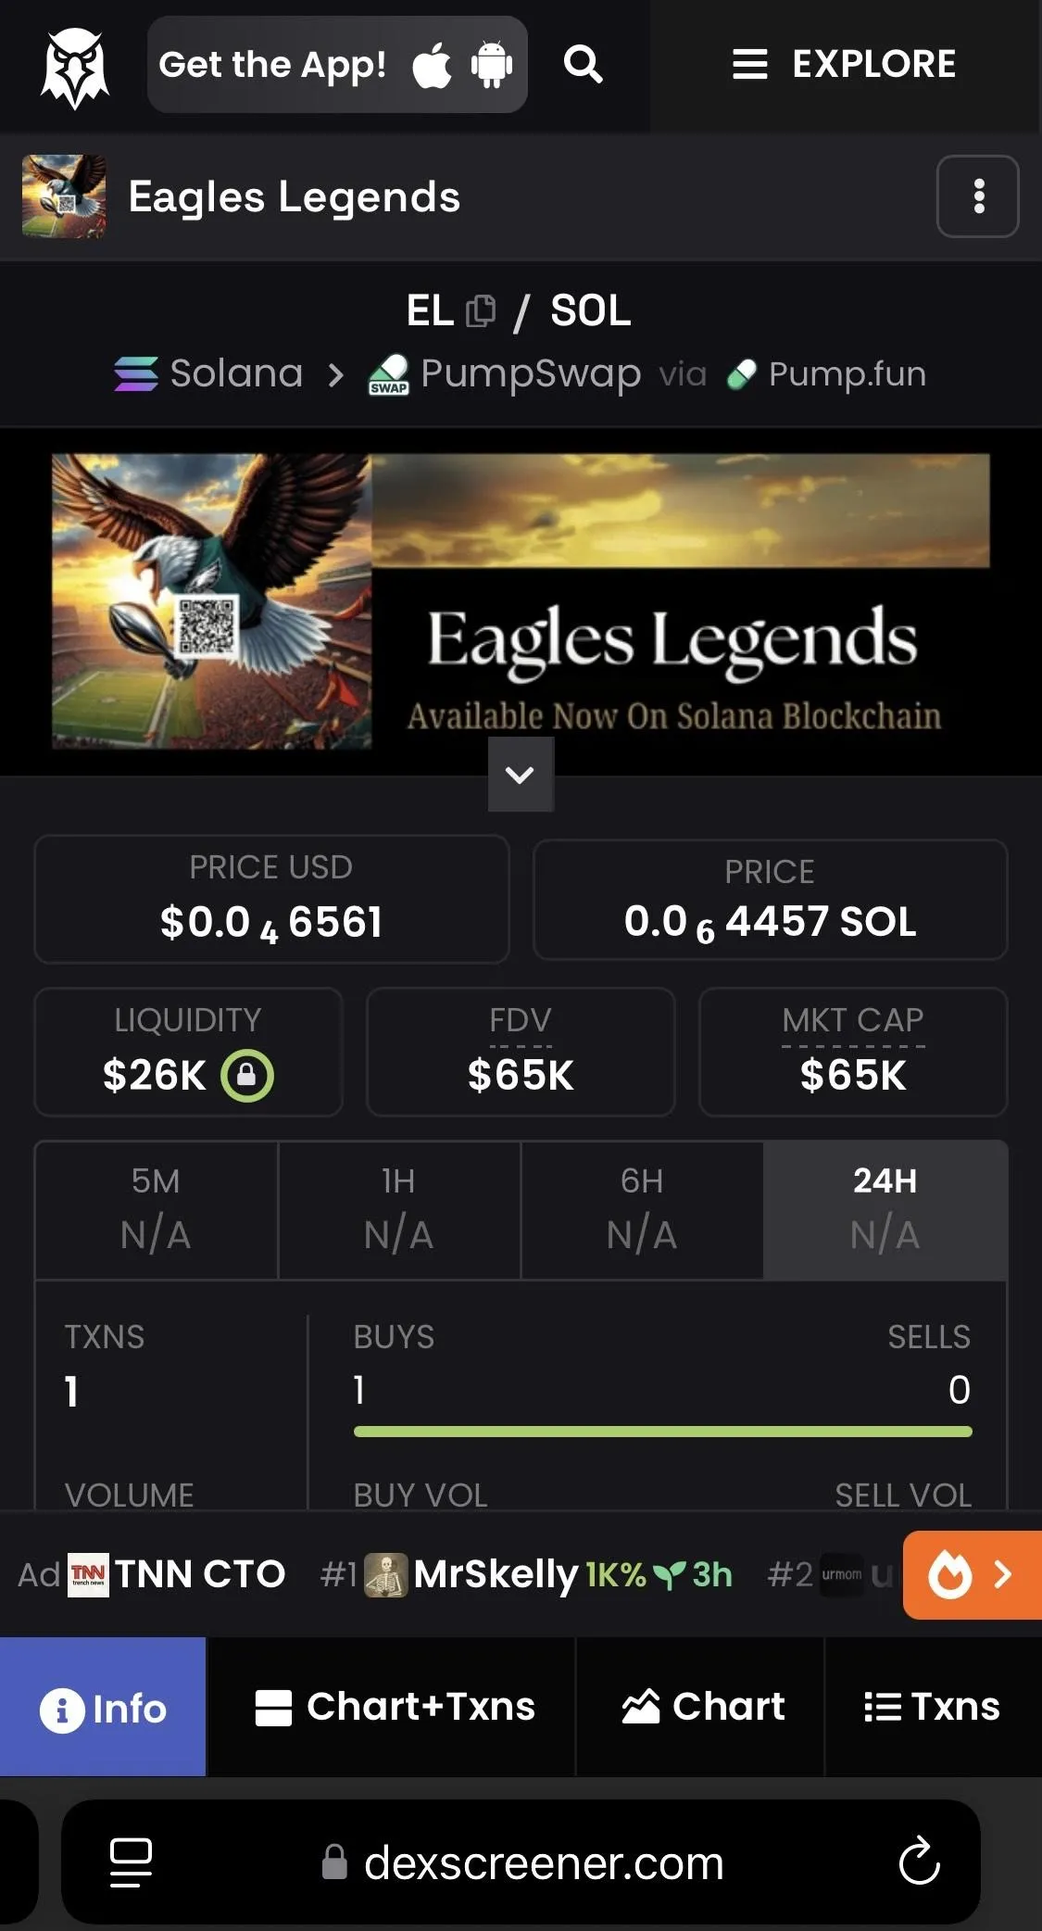Screen dimensions: 1042x1931
Task: Click the DEX Screener owl logo
Action: click(74, 67)
